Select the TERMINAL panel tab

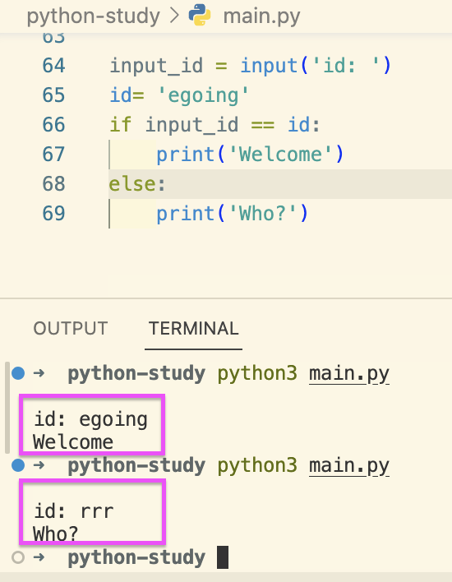194,329
